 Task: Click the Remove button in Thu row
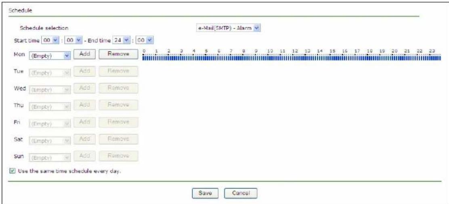coord(118,105)
